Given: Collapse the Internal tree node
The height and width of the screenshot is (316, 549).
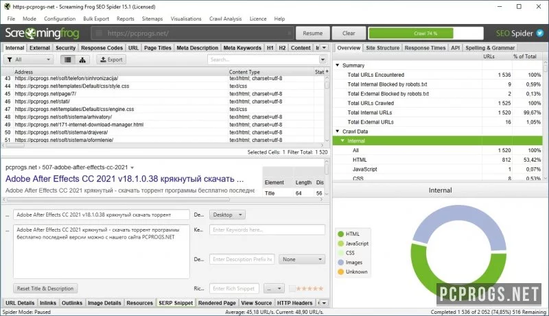Looking at the screenshot, I should 342,141.
